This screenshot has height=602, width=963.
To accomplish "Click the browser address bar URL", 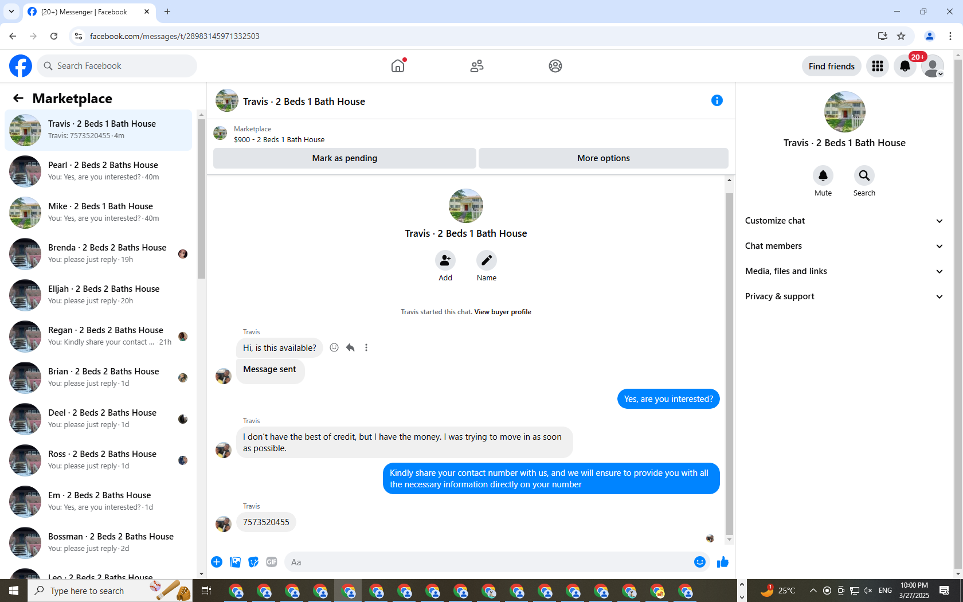I will [x=174, y=36].
